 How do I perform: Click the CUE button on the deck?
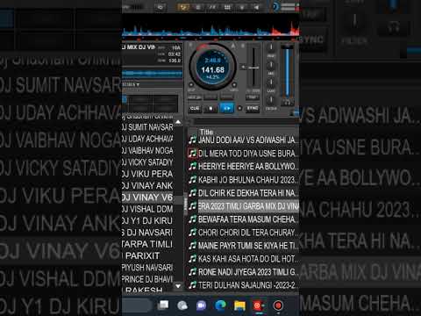pyautogui.click(x=195, y=108)
